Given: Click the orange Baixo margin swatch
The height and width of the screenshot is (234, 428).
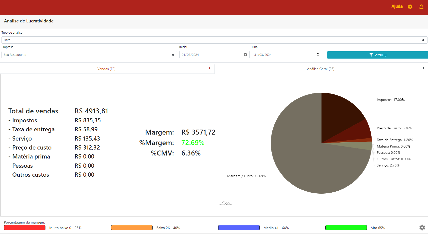Looking at the screenshot, I should tap(132, 228).
